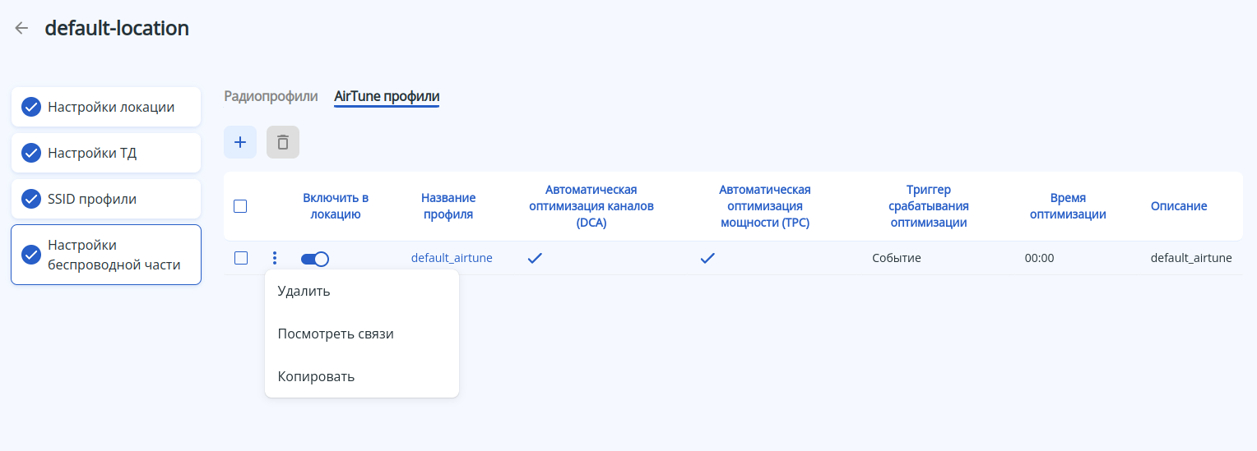This screenshot has height=451, width=1257.
Task: Click the trash bin delete icon
Action: 283,142
